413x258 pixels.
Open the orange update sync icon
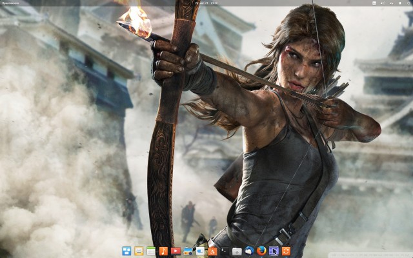[286, 251]
